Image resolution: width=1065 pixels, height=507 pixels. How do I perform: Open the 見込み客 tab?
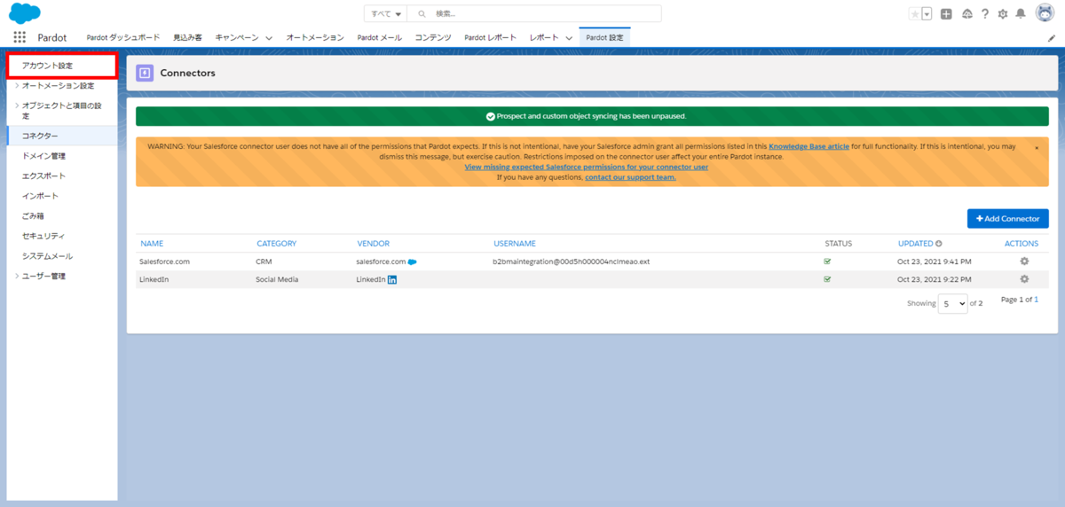pyautogui.click(x=187, y=38)
